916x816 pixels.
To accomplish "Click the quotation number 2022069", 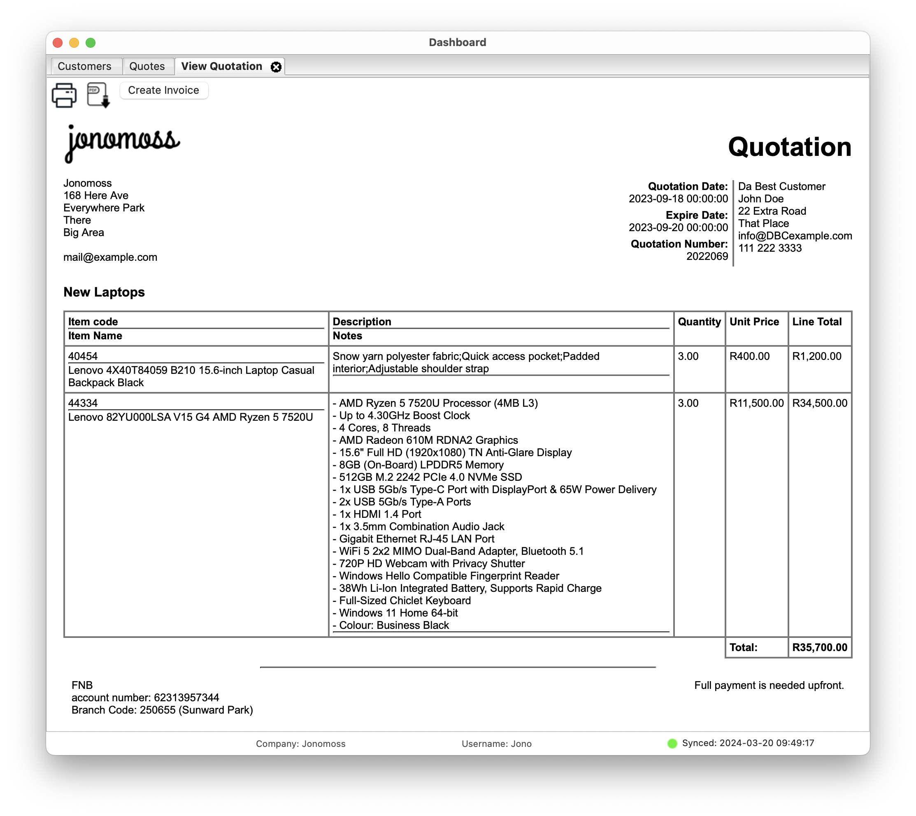I will click(707, 256).
